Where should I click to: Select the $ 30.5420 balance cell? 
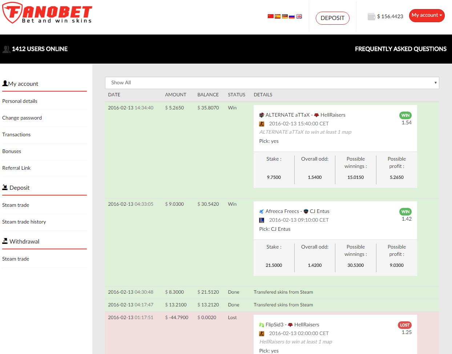click(208, 204)
